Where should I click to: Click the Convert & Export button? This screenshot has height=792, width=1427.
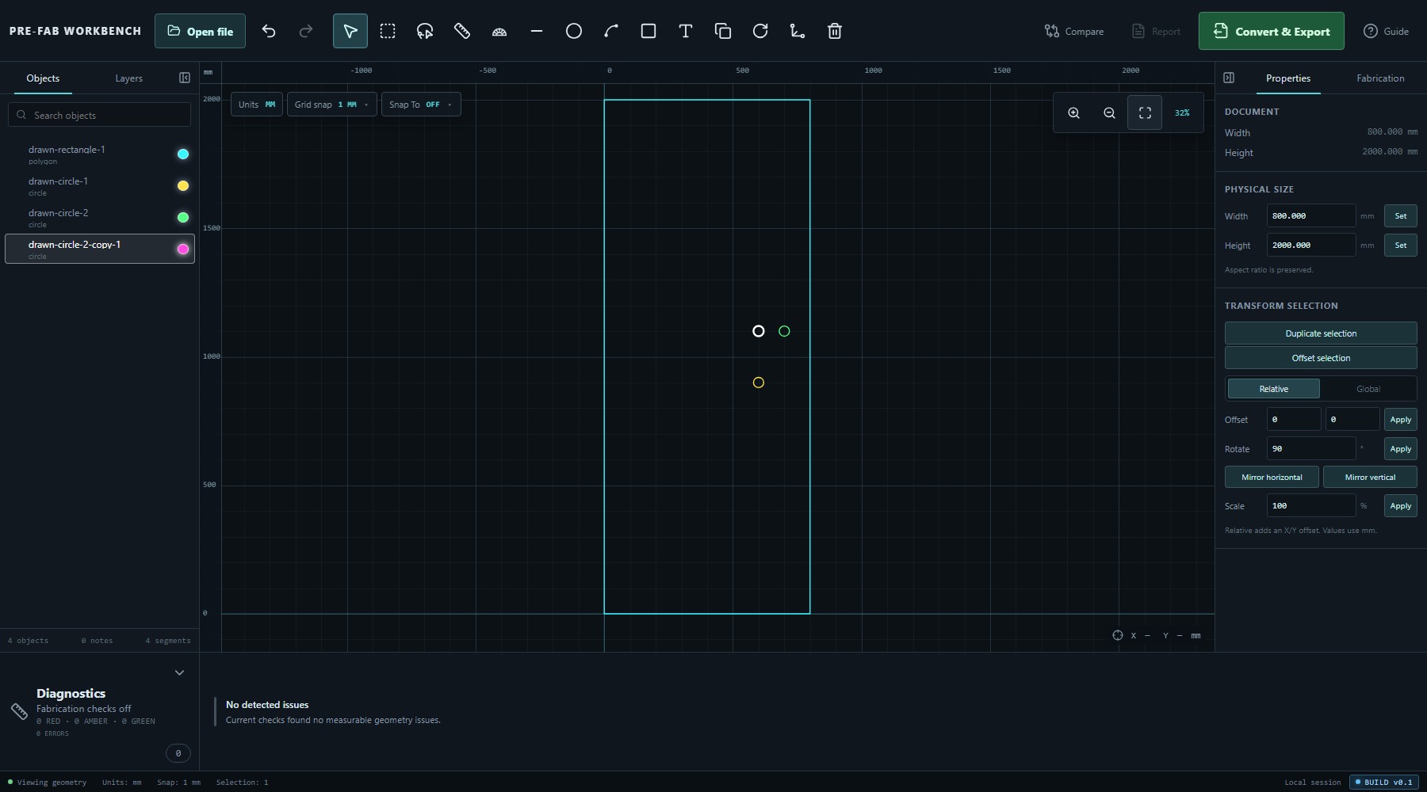1271,31
